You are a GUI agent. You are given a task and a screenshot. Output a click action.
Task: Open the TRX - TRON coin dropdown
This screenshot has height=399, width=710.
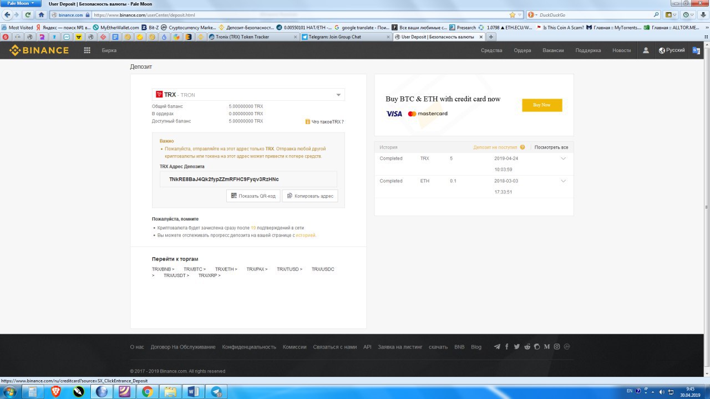point(248,95)
